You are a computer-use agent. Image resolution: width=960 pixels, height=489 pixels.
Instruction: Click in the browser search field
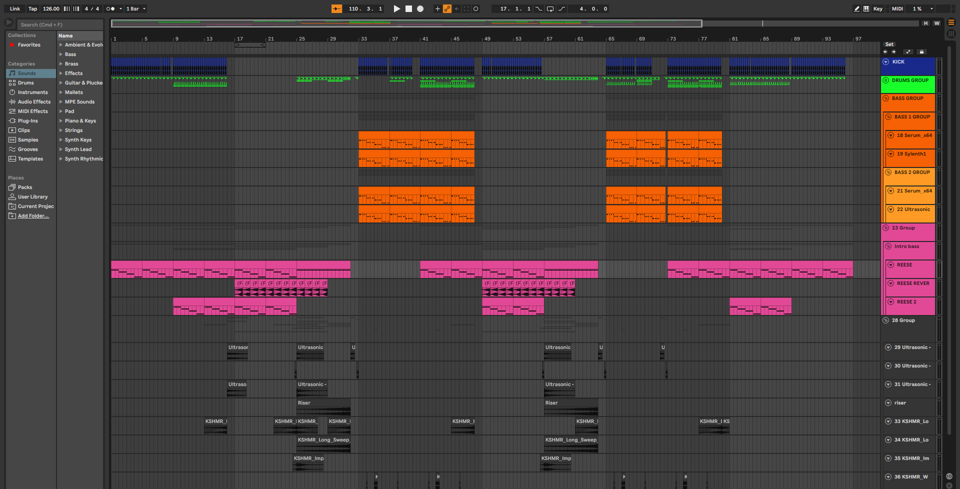pos(60,24)
